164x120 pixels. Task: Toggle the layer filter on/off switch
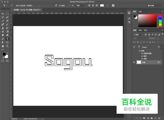pos(162,34)
